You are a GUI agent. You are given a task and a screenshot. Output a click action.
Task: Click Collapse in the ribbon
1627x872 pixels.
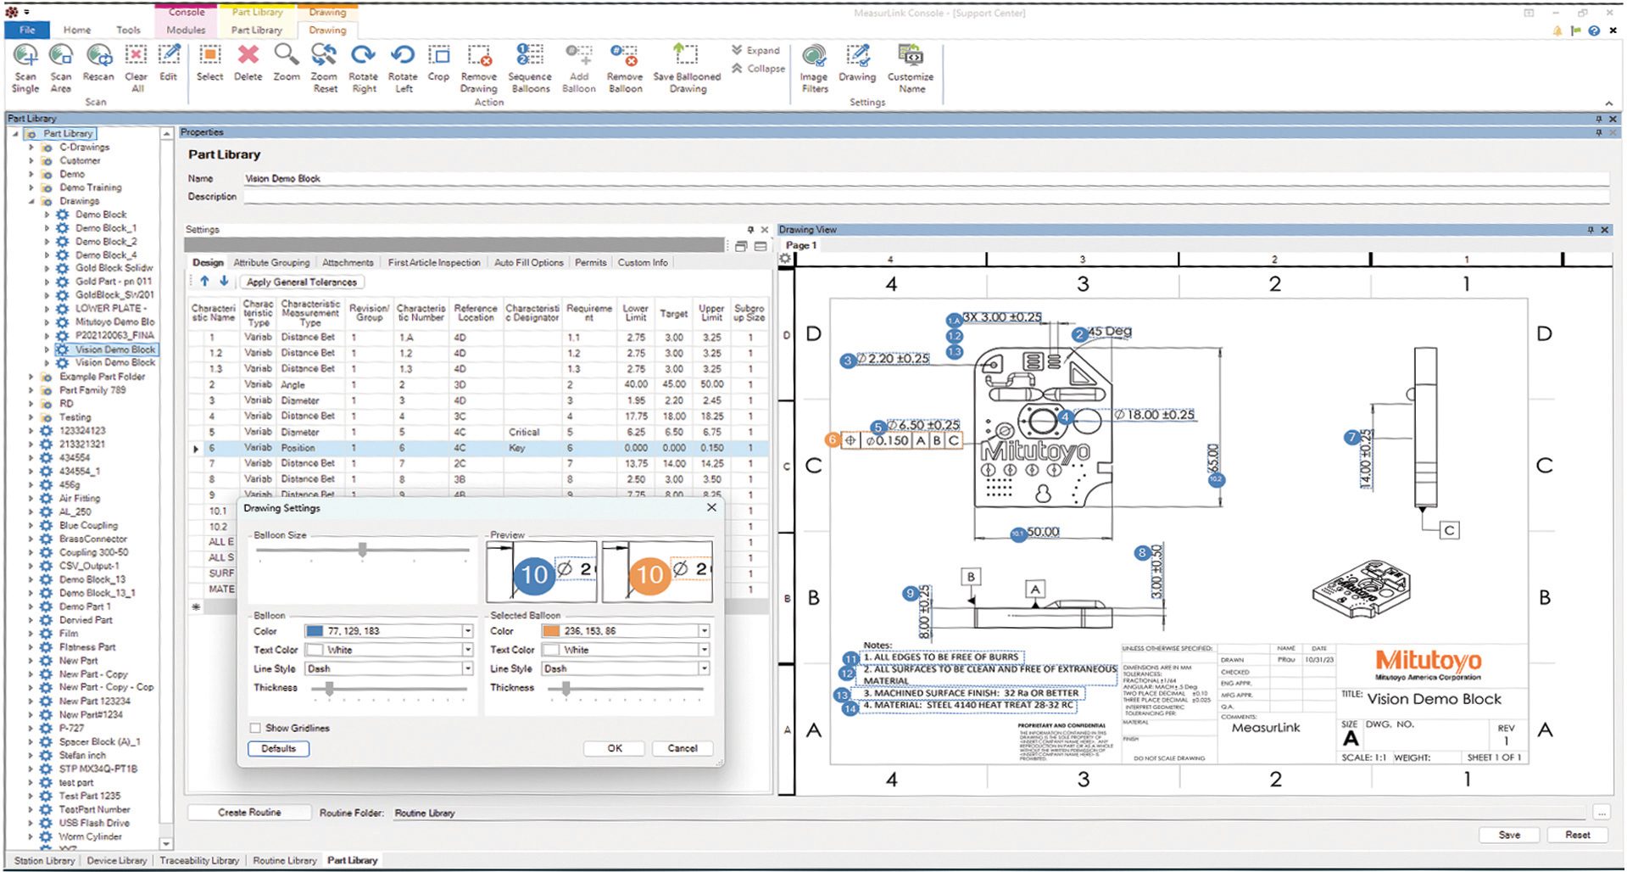coord(759,69)
